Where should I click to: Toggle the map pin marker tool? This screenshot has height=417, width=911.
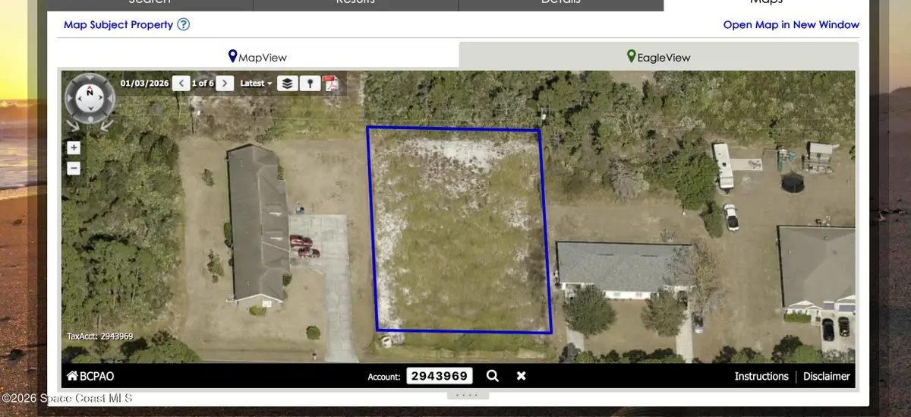310,84
